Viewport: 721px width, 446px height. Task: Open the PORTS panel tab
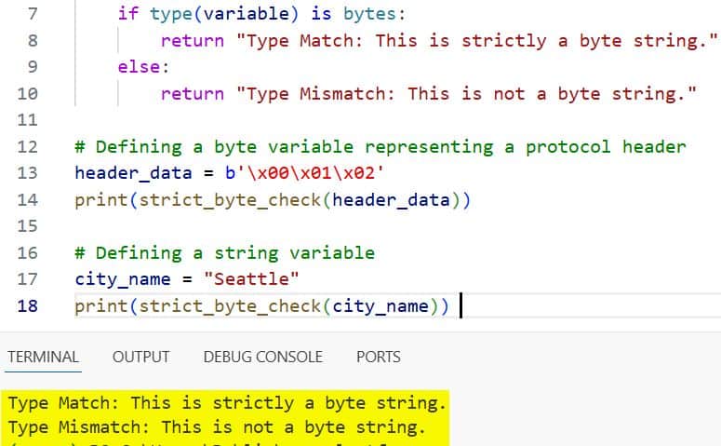(x=378, y=357)
